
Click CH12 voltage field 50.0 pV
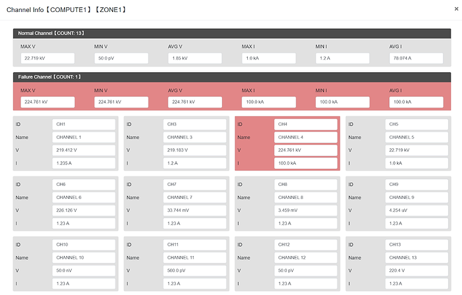[306, 270]
